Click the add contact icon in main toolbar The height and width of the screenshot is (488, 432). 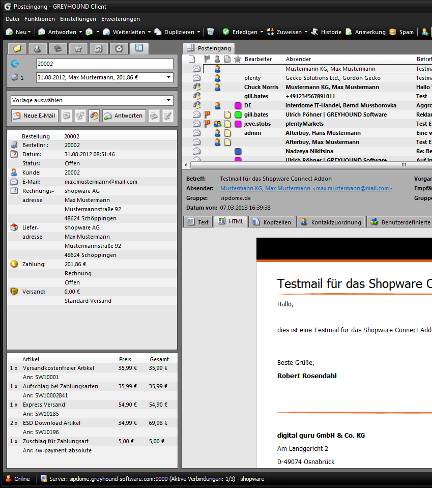(425, 32)
